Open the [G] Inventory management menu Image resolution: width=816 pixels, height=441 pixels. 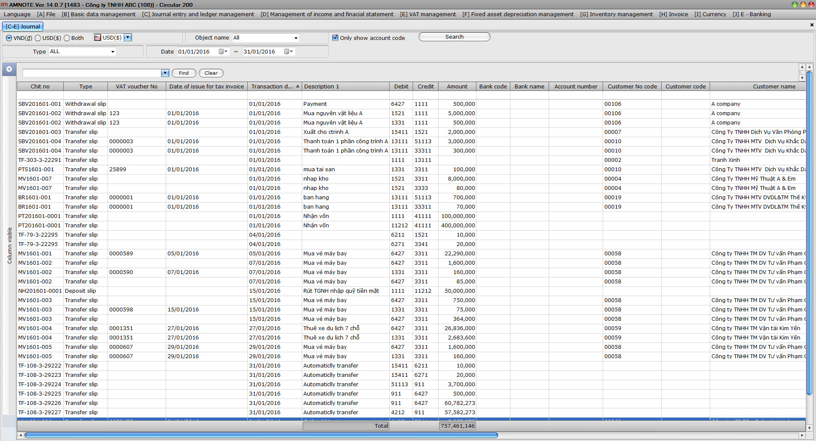(616, 14)
